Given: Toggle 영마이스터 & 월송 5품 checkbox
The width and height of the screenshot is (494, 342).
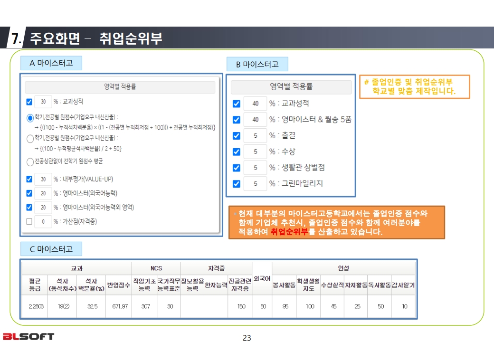Looking at the screenshot, I should pyautogui.click(x=236, y=120).
